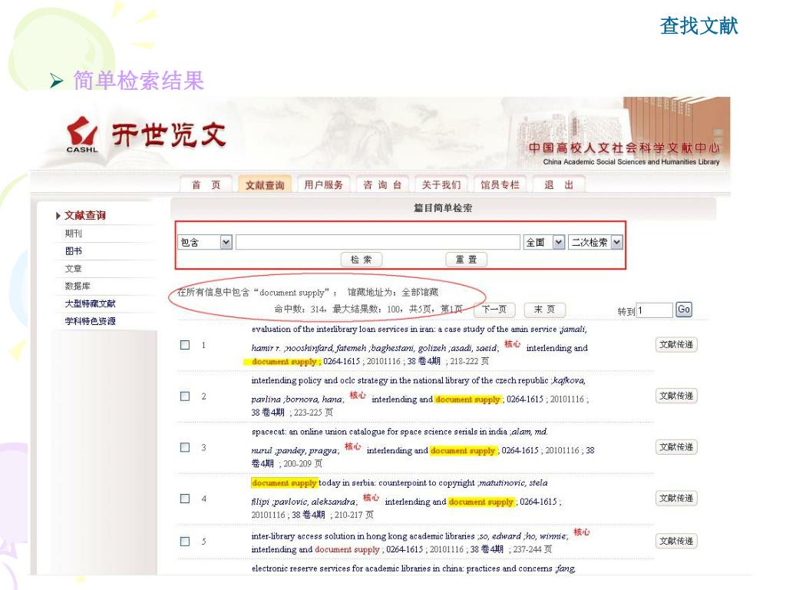Image resolution: width=786 pixels, height=590 pixels.
Task: Open article 'spacecat: an online union catalogue'
Action: point(379,432)
